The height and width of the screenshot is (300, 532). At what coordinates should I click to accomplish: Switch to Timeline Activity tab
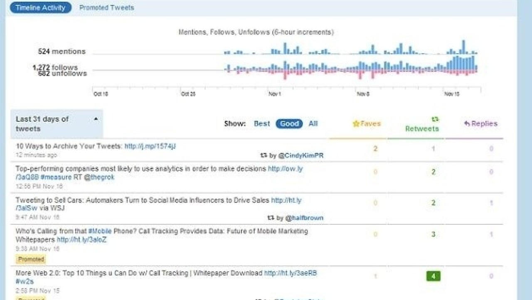pos(40,7)
